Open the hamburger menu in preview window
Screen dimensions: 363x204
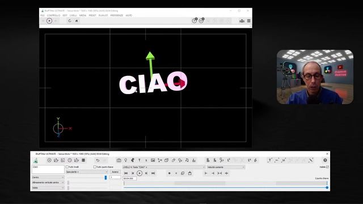click(249, 21)
